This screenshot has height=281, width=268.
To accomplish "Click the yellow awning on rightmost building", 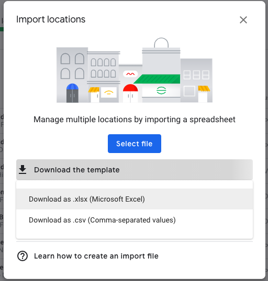I will click(x=204, y=88).
